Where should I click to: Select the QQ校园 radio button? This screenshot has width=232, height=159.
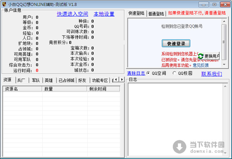click(x=174, y=73)
